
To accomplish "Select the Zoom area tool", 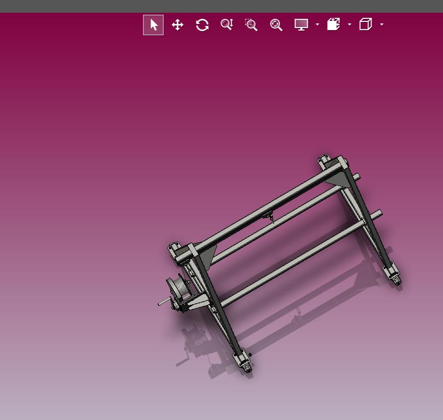I will pyautogui.click(x=251, y=25).
